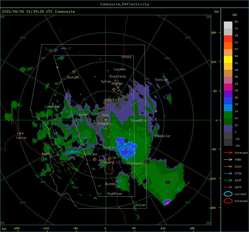This screenshot has width=249, height=232.
Task: Click the Lake Louise label
Action: click(21, 135)
